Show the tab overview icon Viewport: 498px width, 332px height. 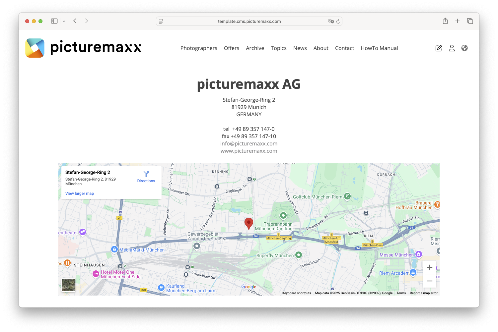[x=470, y=21]
